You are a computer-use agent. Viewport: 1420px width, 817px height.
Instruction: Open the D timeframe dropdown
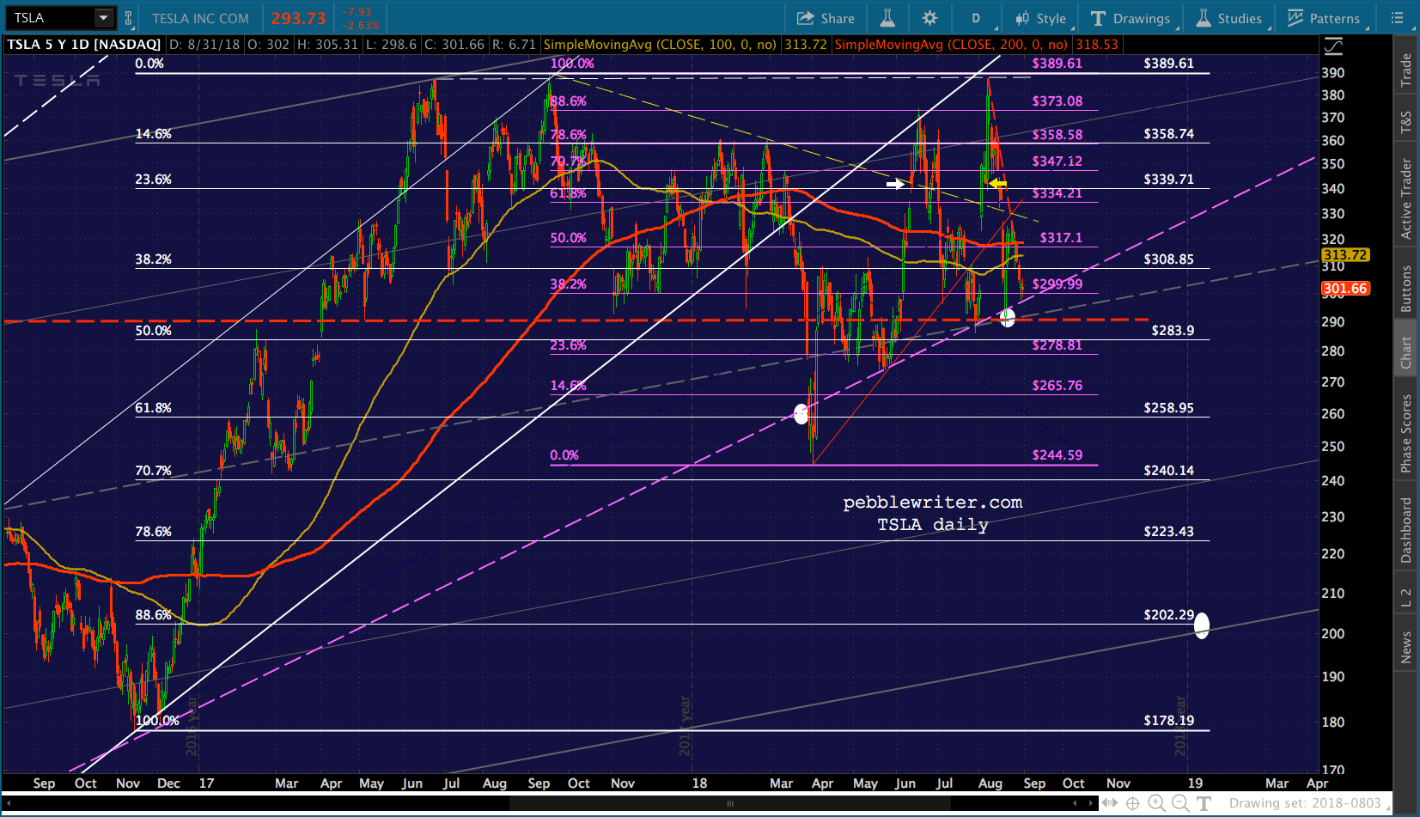point(977,18)
